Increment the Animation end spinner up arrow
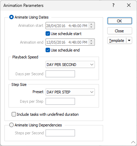 (91, 41)
